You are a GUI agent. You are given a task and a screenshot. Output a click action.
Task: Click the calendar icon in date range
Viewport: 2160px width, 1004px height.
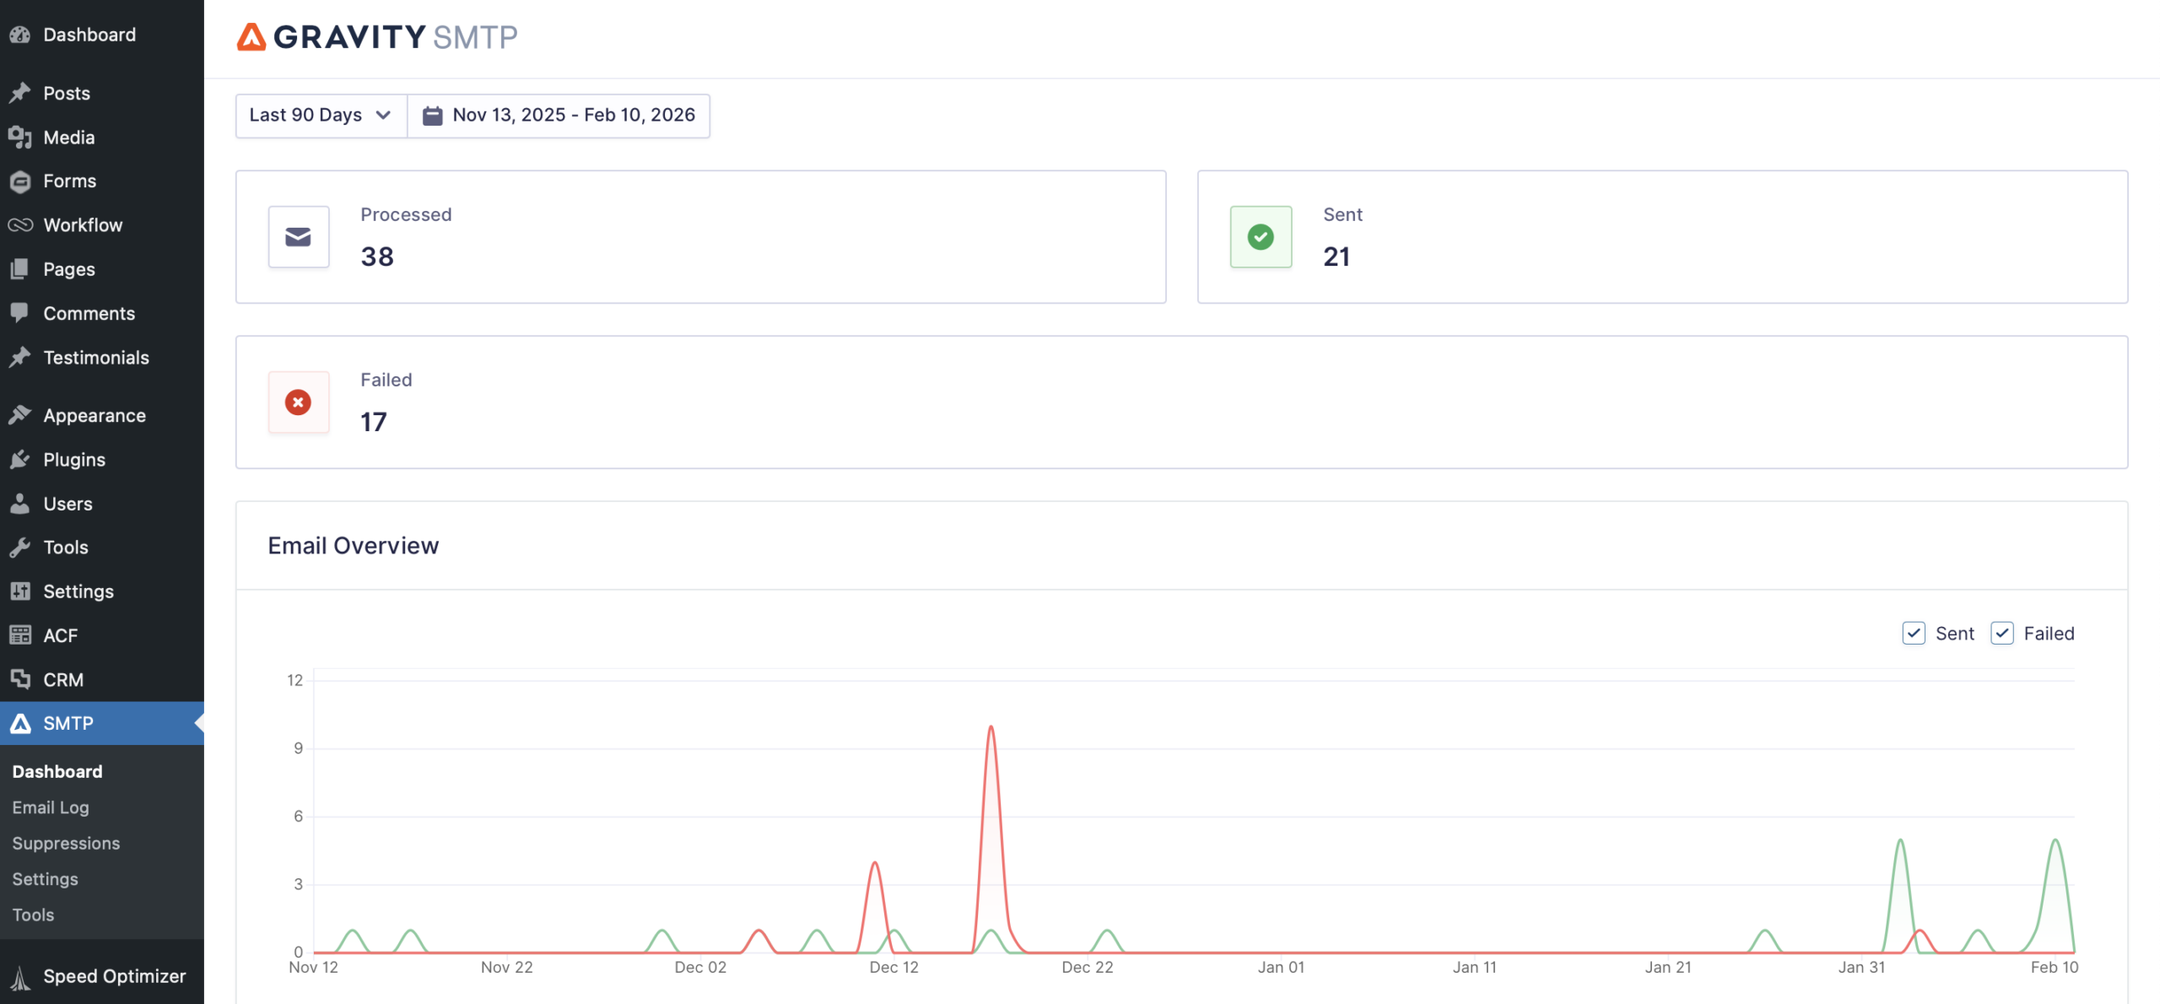[432, 116]
